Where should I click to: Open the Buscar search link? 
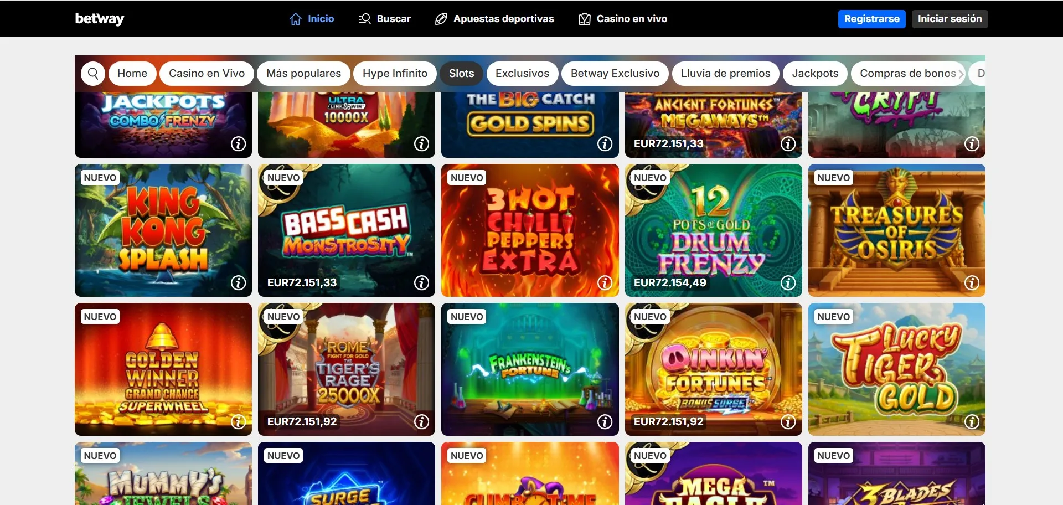pyautogui.click(x=385, y=19)
